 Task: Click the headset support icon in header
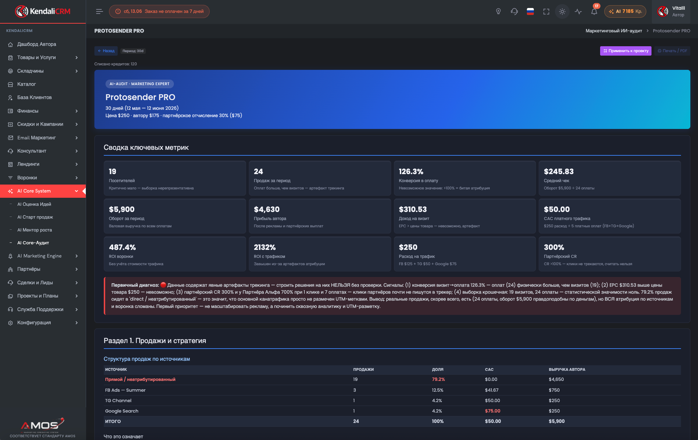point(514,11)
